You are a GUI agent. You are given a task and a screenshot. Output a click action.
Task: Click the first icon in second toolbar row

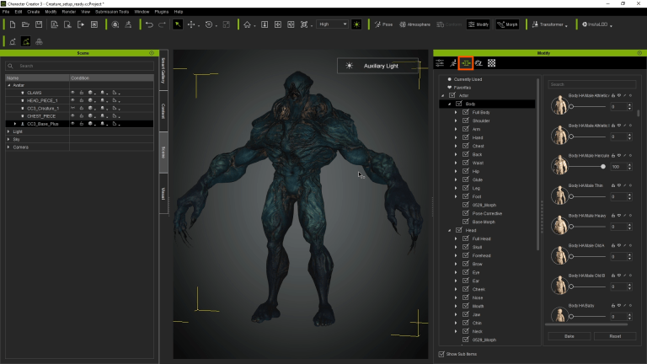tap(13, 41)
